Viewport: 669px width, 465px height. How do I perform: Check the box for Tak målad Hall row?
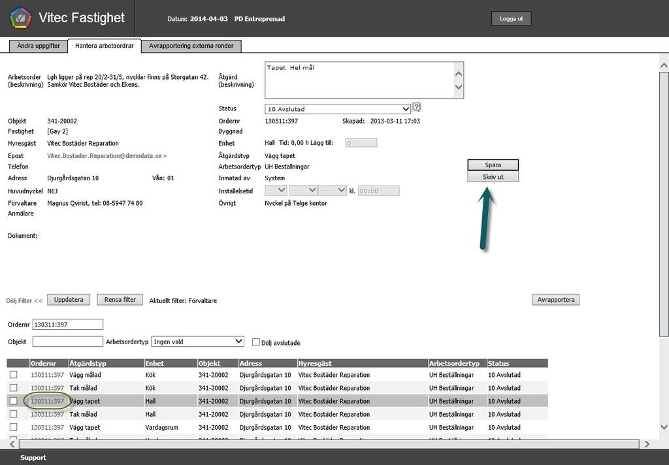pos(14,414)
